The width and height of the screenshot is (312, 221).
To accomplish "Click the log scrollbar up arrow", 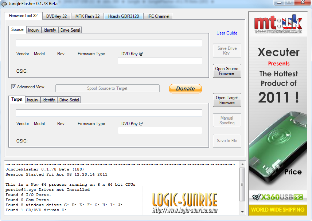I will (242, 170).
